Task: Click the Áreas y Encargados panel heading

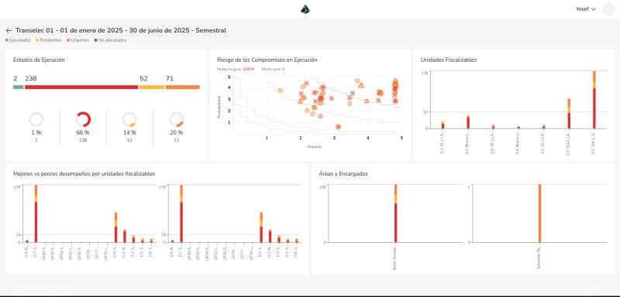Action: 343,173
